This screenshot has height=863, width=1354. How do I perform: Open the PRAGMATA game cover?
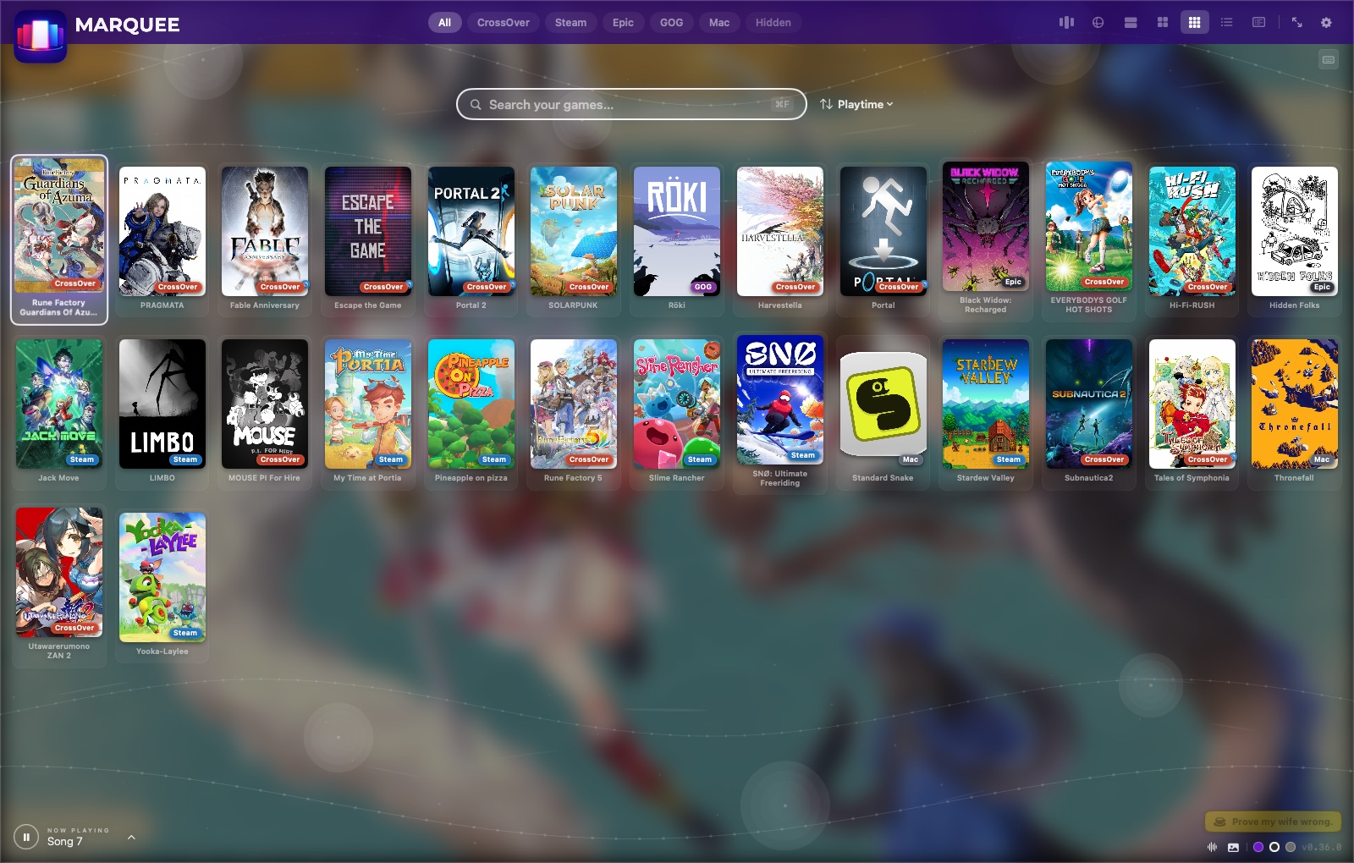pos(162,231)
